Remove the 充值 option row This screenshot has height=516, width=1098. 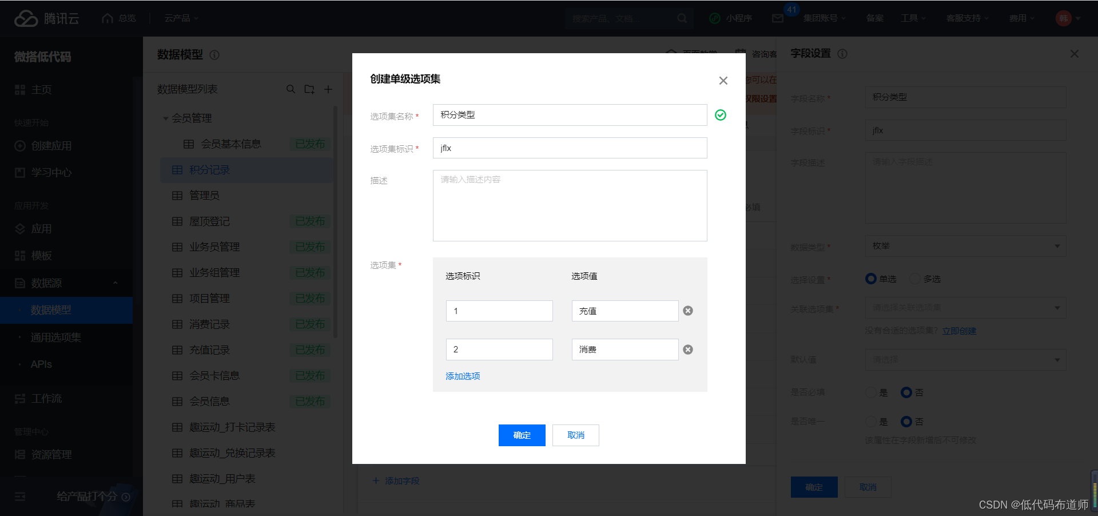click(x=688, y=311)
